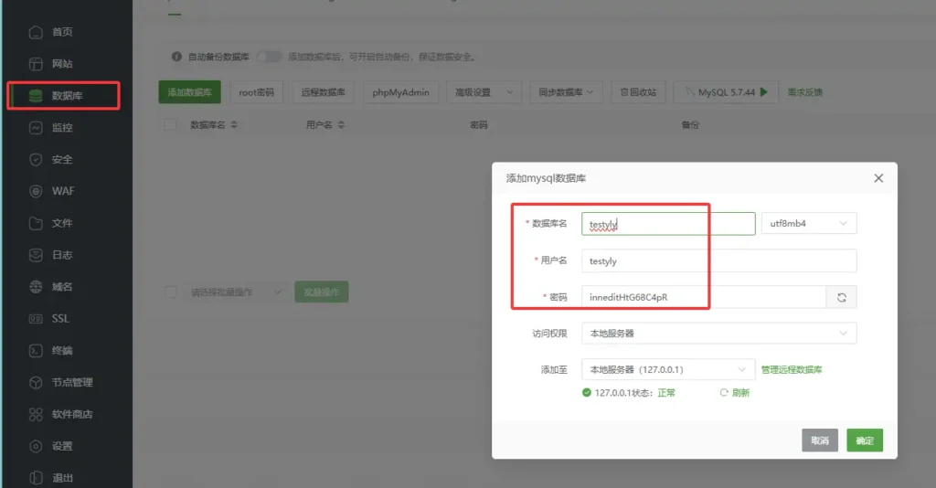The image size is (936, 488).
Task: Click the cube icon beside 节点管理
Action: coord(36,382)
